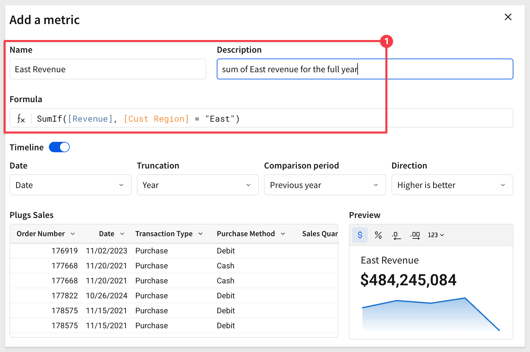Screen dimensions: 530x352
Task: Click "East" string in the formula
Action: (219, 119)
